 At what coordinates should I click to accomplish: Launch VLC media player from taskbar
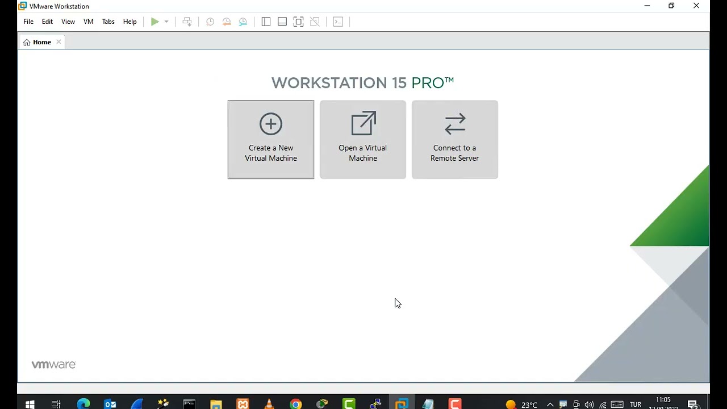point(269,404)
